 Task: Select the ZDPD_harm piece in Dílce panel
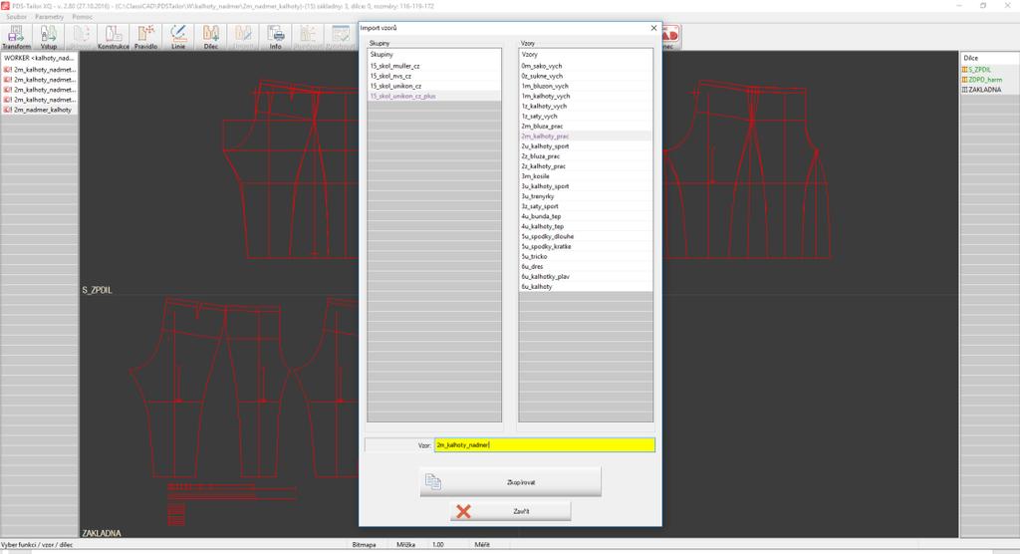pos(989,80)
